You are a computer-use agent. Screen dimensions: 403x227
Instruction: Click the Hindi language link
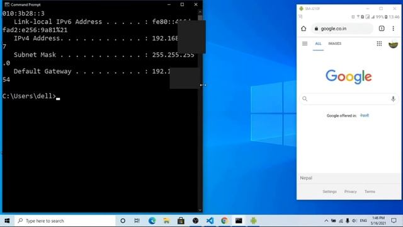365,115
